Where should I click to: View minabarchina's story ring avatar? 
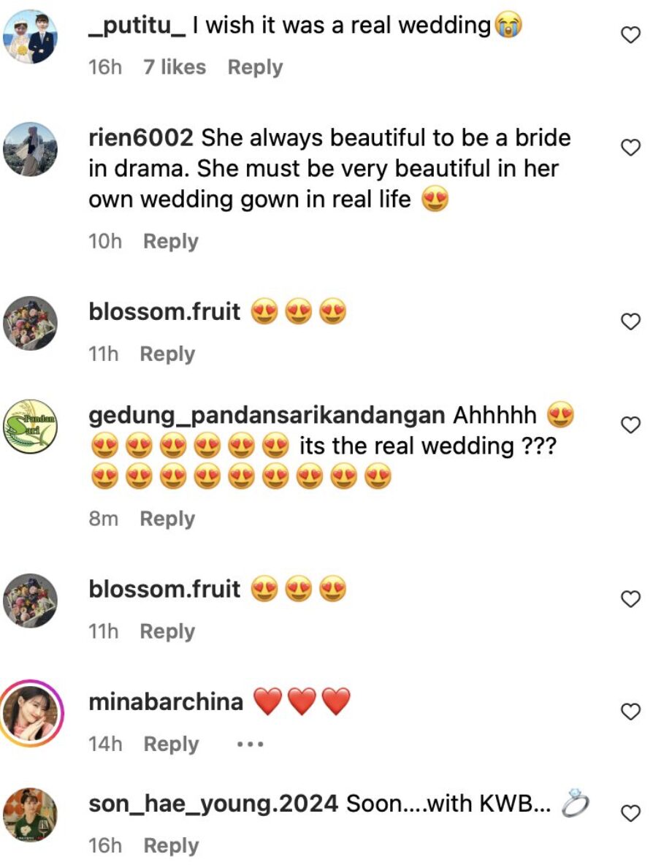coord(31,712)
